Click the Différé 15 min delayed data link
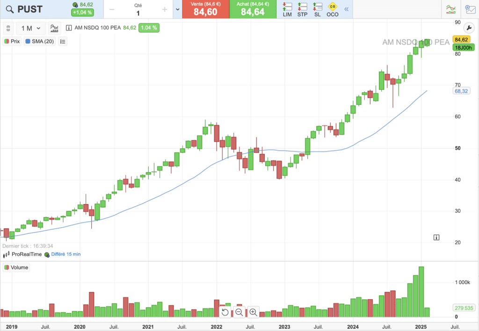This screenshot has height=331, width=479. 66,254
